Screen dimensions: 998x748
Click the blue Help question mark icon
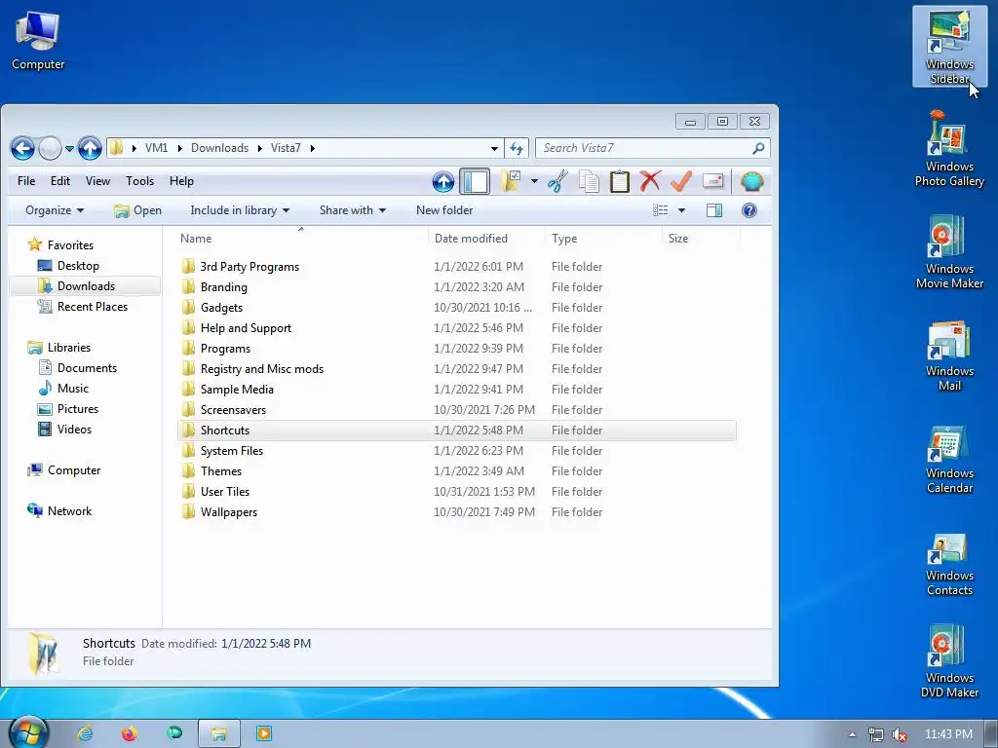tap(749, 210)
